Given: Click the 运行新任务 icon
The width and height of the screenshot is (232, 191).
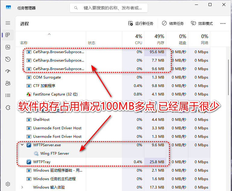Looking at the screenshot, I should (130, 23).
